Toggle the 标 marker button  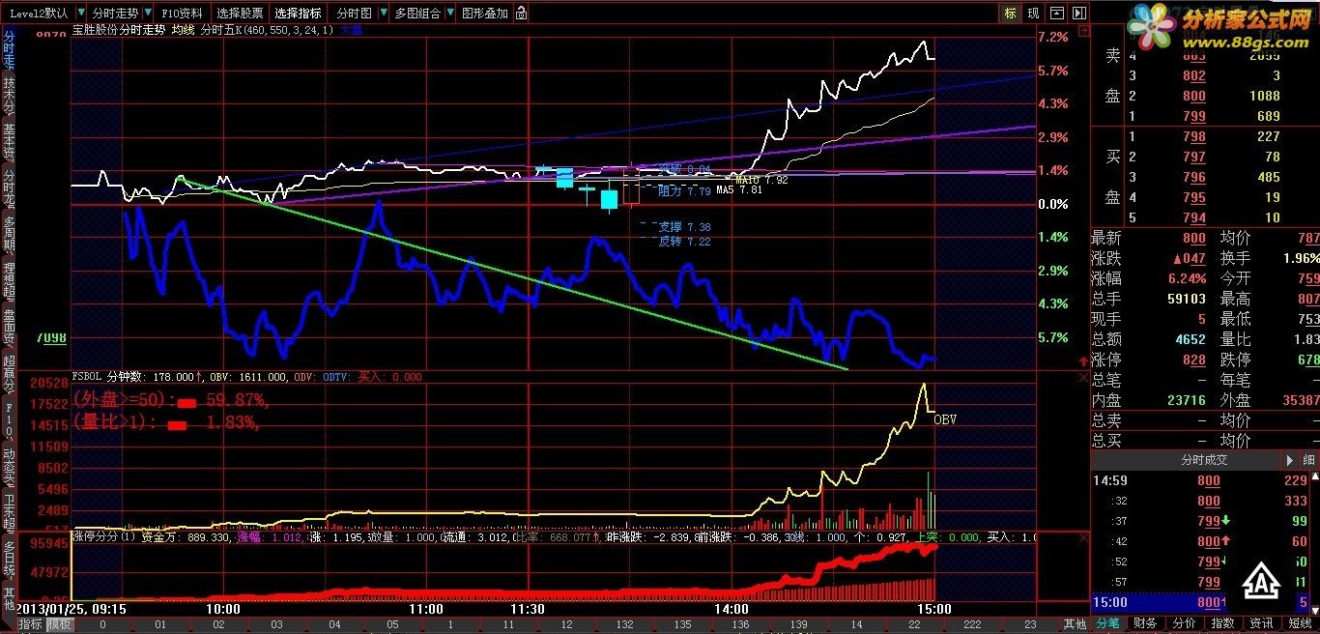(1011, 13)
